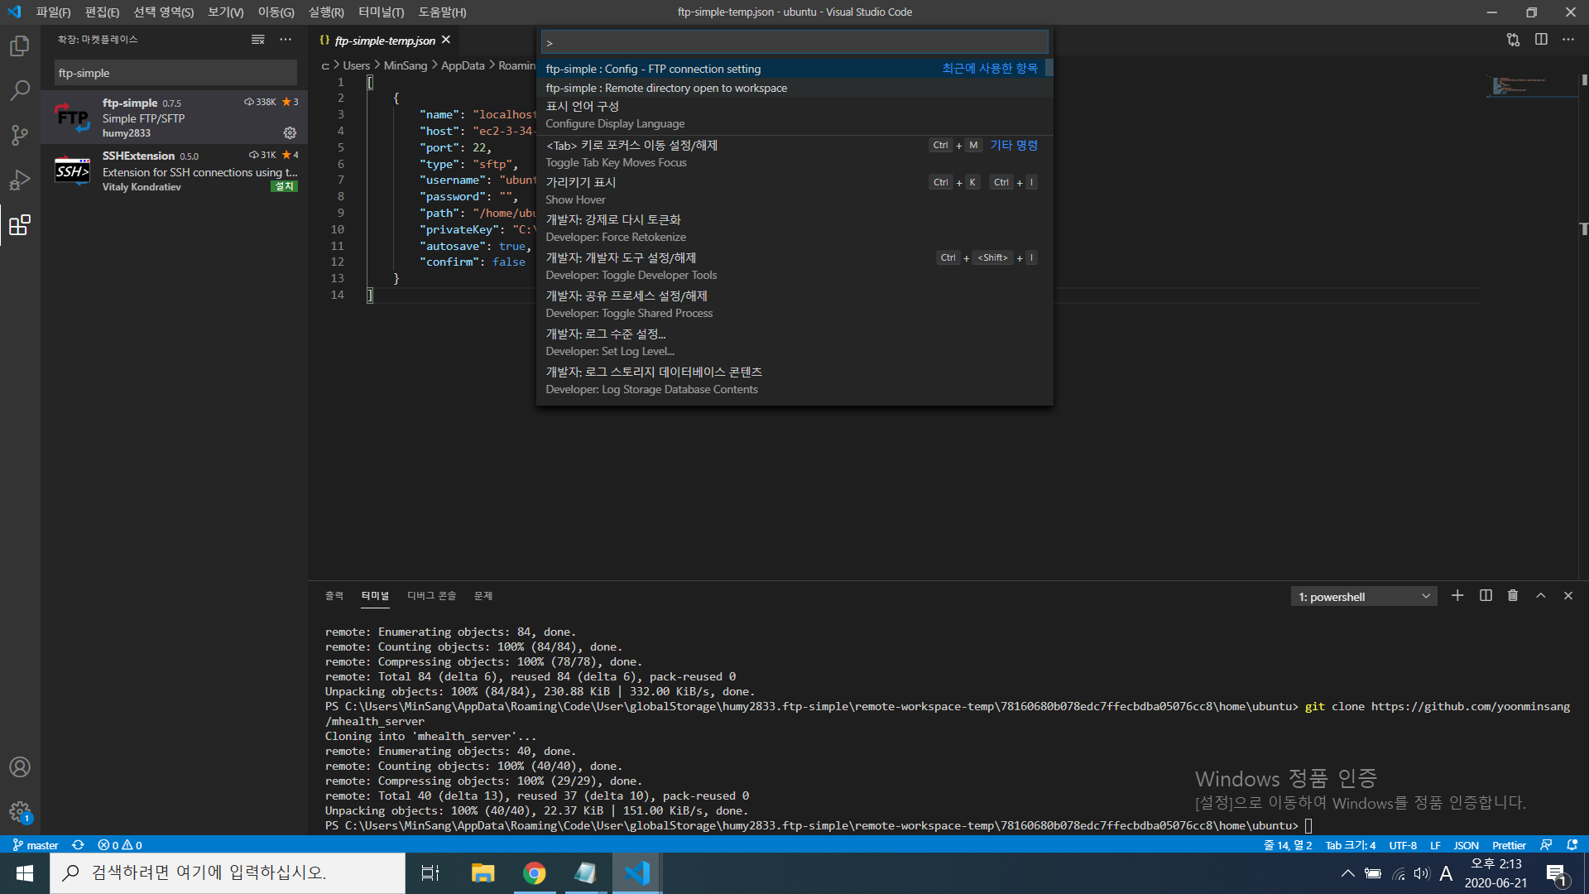This screenshot has height=894, width=1589.
Task: Maximize terminal panel with the up chevron
Action: (1541, 596)
